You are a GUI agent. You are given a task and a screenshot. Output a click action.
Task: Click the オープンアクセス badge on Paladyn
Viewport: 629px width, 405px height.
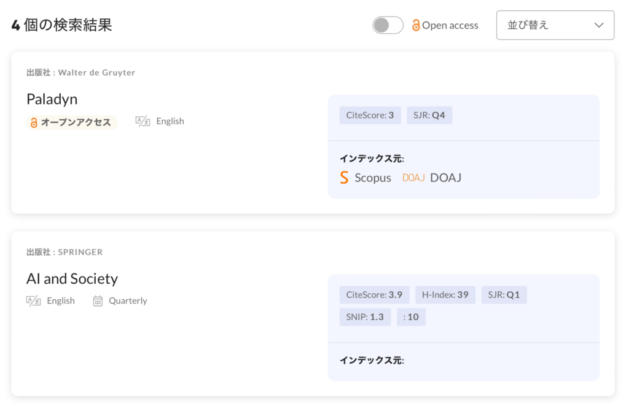click(72, 122)
